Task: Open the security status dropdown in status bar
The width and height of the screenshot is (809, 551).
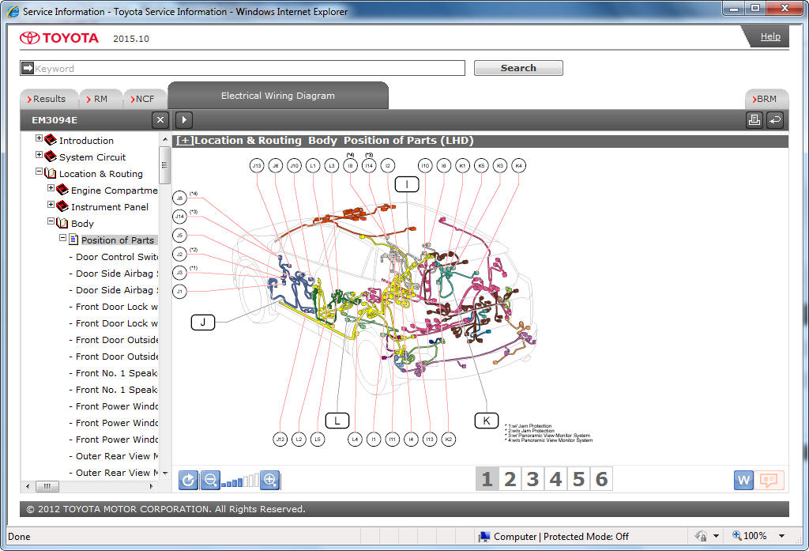Action: coord(716,536)
